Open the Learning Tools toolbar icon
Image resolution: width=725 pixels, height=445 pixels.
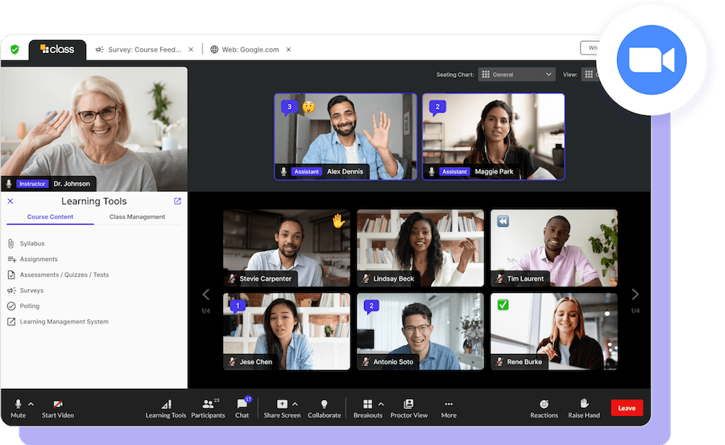click(166, 405)
